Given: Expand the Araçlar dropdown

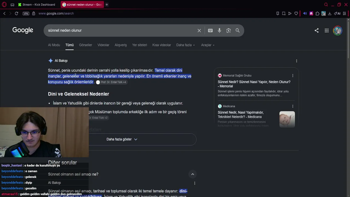Looking at the screenshot, I should click(x=208, y=45).
